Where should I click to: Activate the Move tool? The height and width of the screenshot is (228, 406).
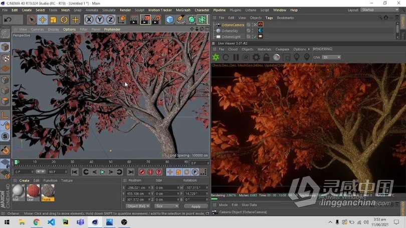click(x=43, y=20)
